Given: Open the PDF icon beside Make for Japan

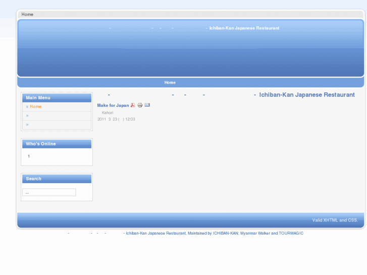Looking at the screenshot, I should click(133, 105).
